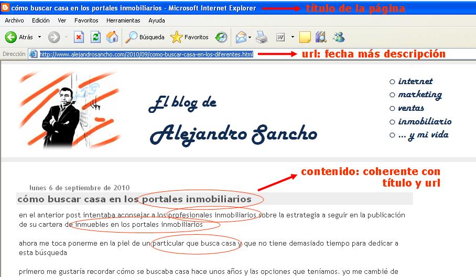Open the Atrás history dropdown arrow
The width and height of the screenshot is (476, 277).
(39, 37)
